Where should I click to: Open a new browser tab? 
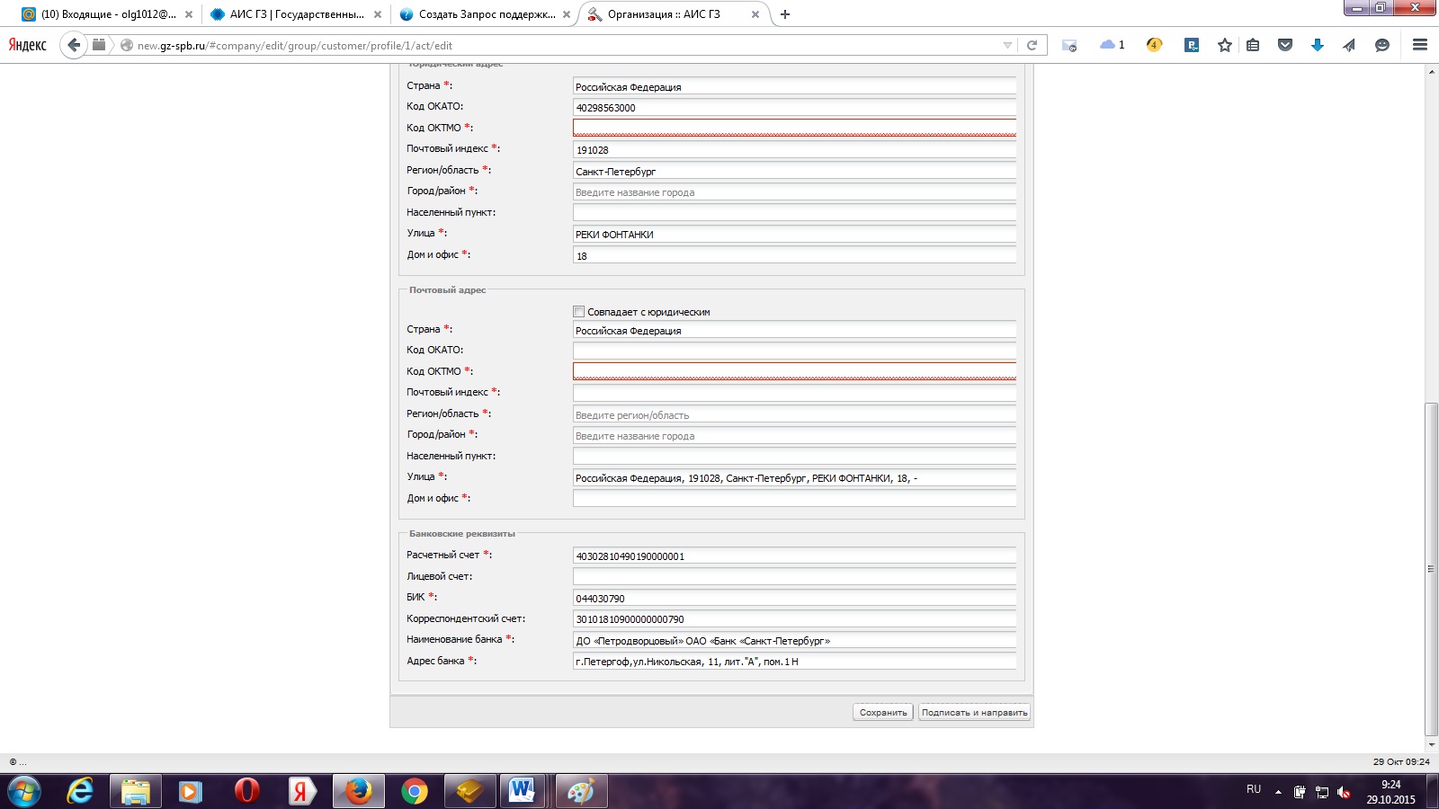[785, 14]
